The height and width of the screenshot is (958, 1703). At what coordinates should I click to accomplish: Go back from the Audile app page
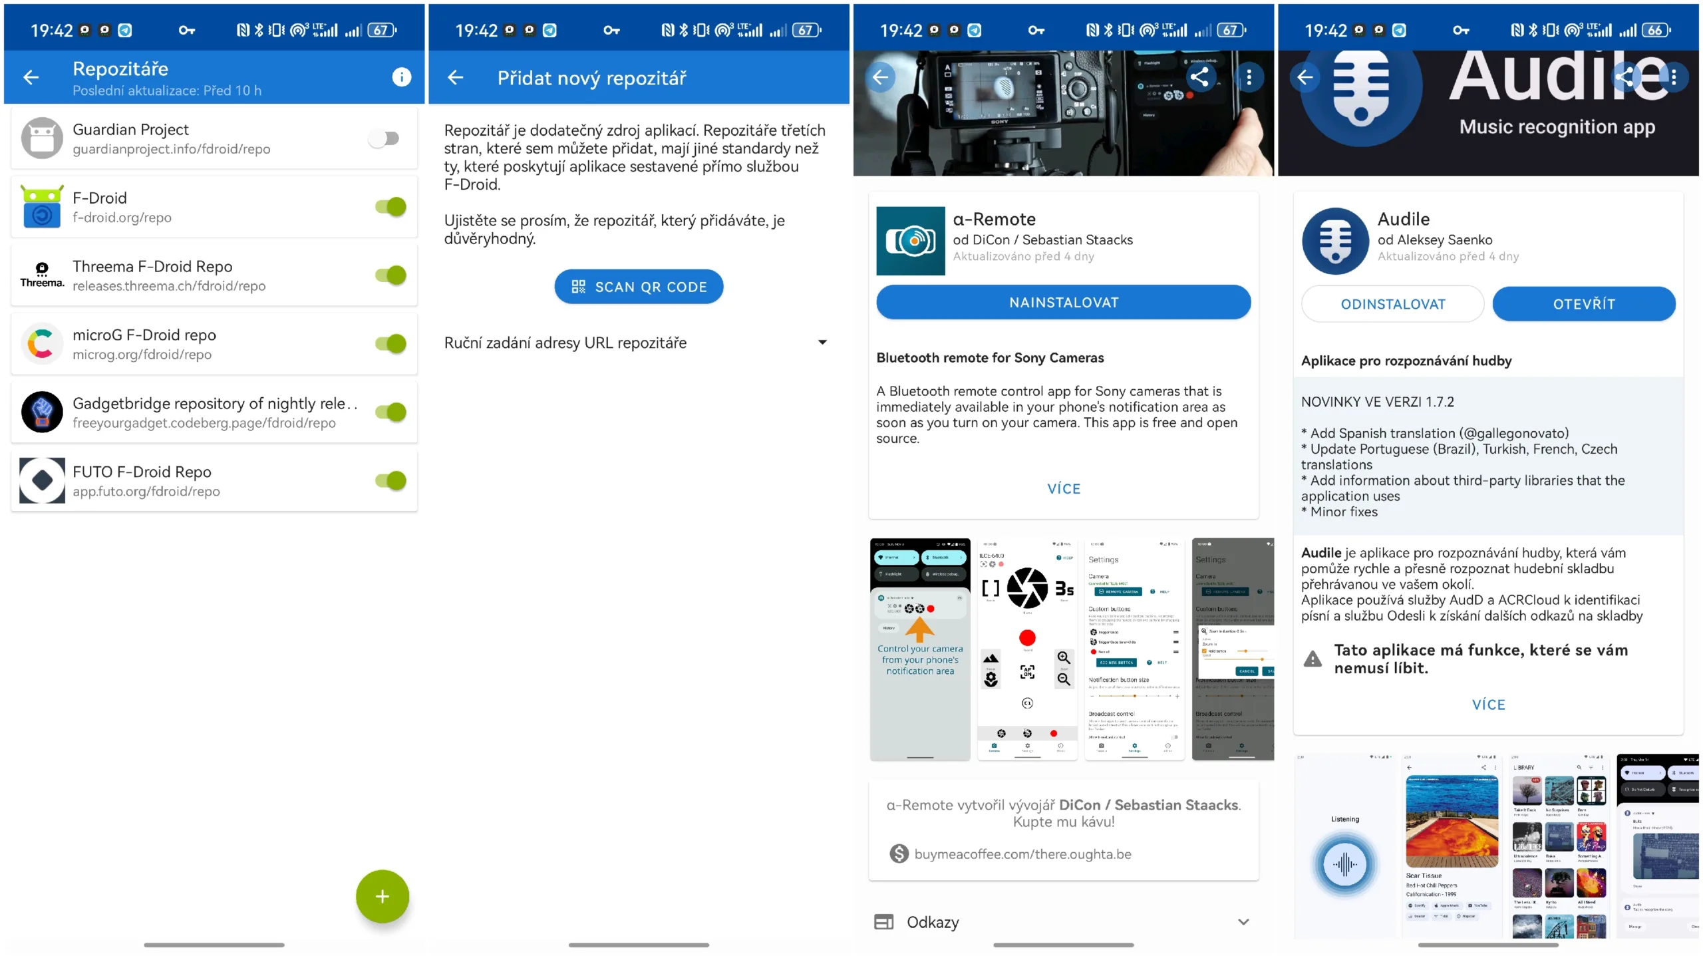pos(1305,77)
